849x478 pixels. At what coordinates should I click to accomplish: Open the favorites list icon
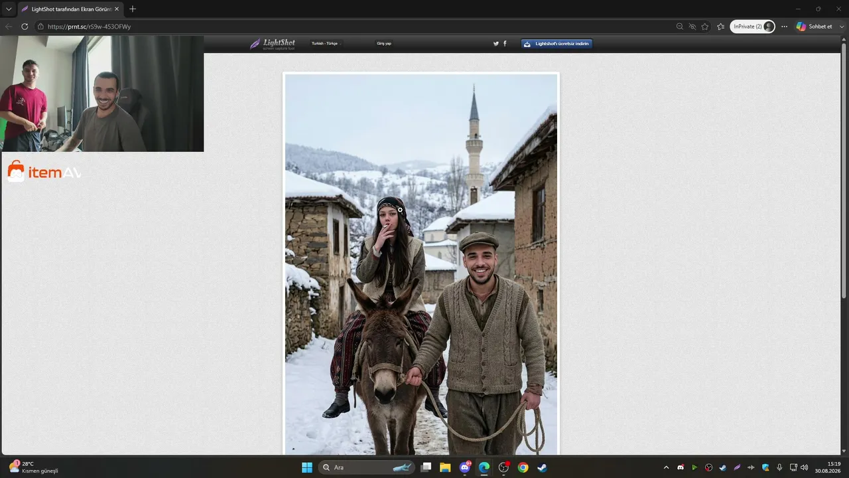click(721, 27)
